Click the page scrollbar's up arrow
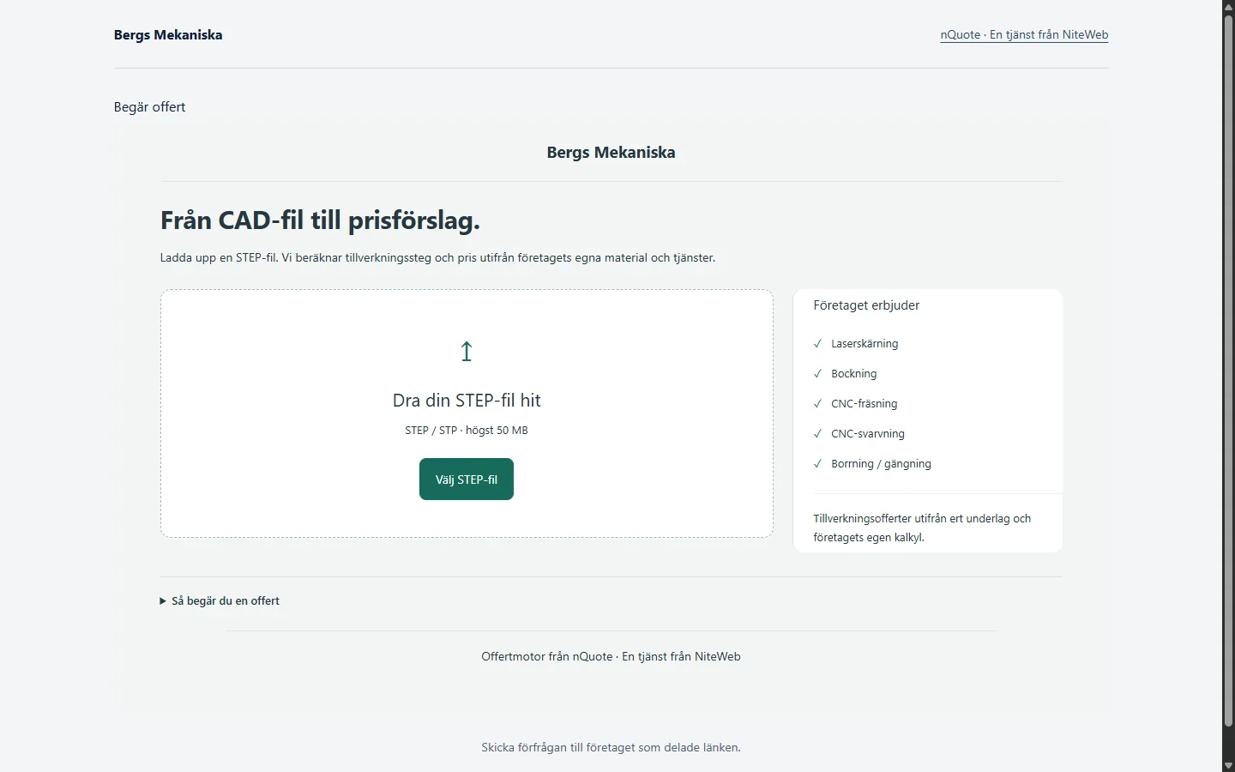The height and width of the screenshot is (772, 1235). click(1228, 7)
